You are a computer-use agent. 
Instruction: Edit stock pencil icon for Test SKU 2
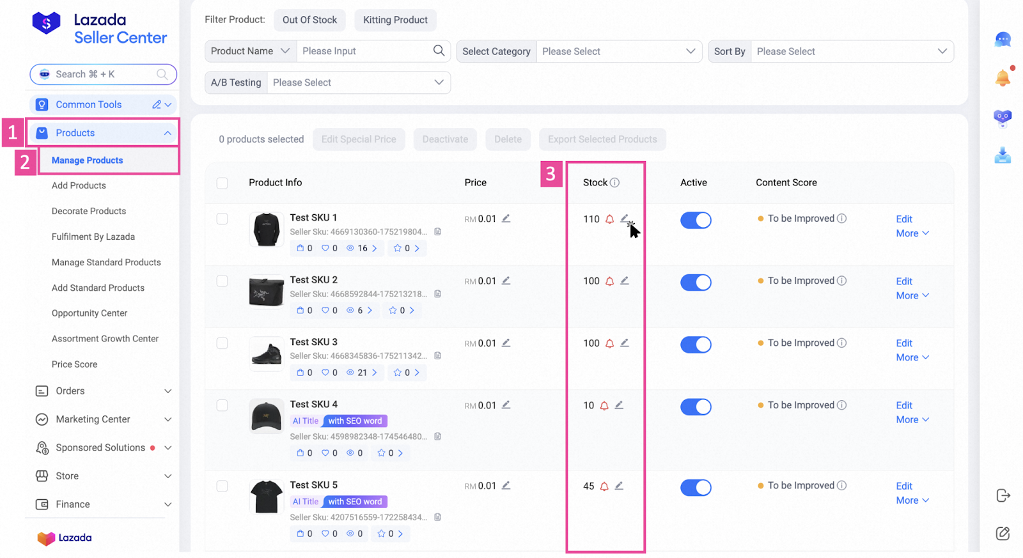coord(625,281)
